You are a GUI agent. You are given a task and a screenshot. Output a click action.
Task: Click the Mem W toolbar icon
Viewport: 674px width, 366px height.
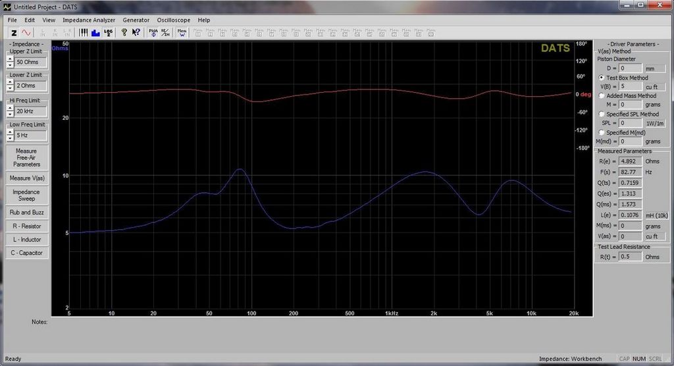182,33
